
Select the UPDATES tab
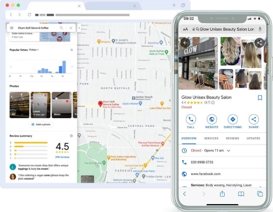253,138
